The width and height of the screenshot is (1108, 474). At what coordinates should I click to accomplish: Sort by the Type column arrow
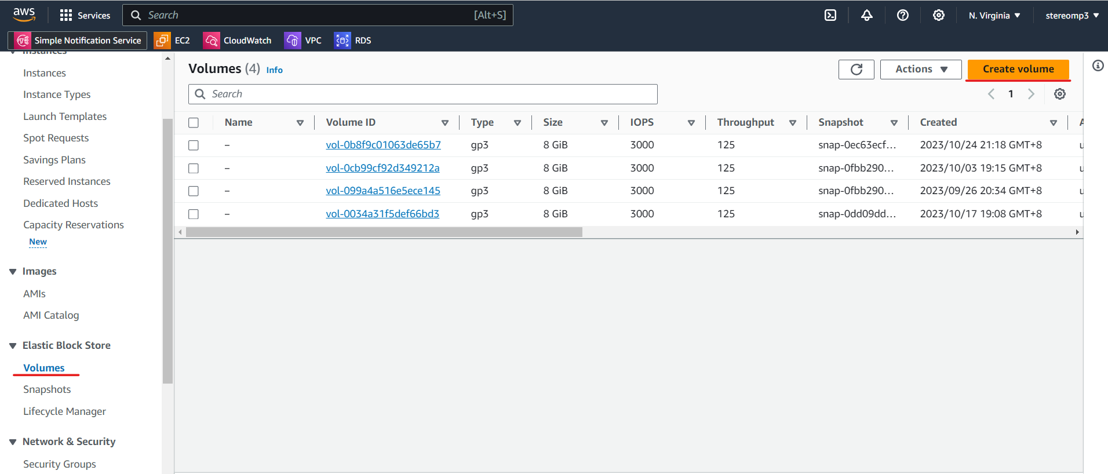pos(517,123)
